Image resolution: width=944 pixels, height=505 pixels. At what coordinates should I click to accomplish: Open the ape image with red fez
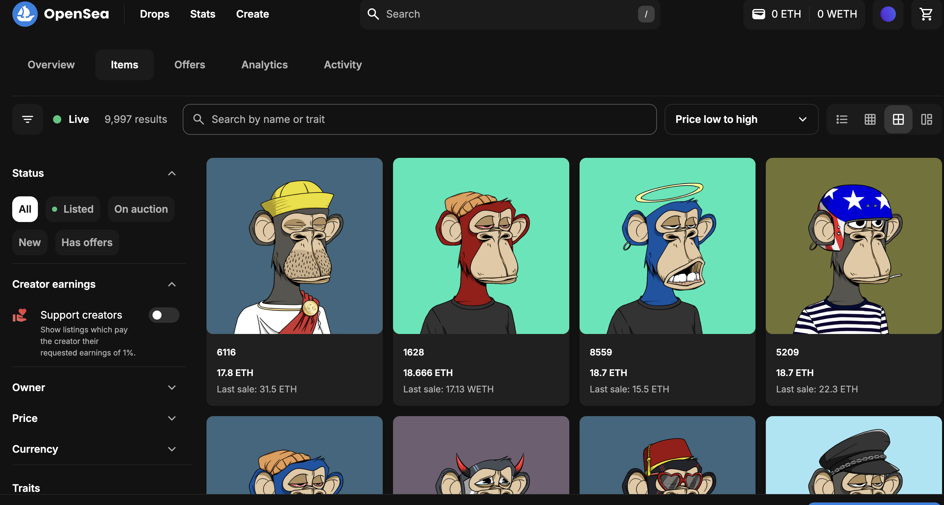(x=667, y=455)
